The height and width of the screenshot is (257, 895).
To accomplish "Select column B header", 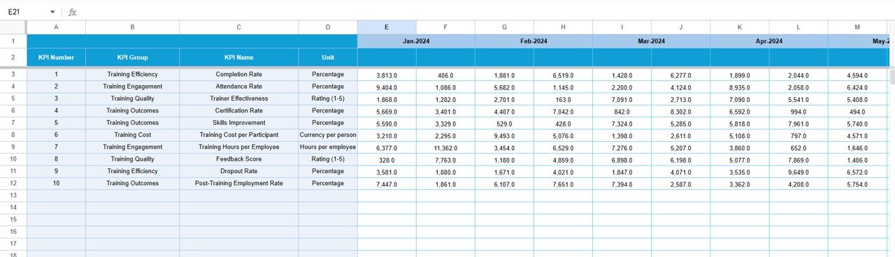I will point(132,27).
